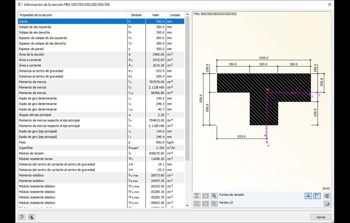Zoom to show the whole section
The height and width of the screenshot is (223, 350).
pos(327,195)
